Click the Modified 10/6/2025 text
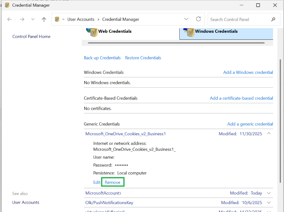 point(242,203)
